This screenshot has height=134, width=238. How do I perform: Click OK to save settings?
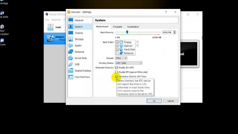pyautogui.click(x=154, y=101)
